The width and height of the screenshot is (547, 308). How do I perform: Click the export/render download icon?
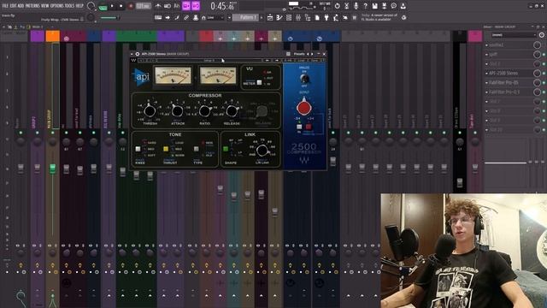(403, 6)
